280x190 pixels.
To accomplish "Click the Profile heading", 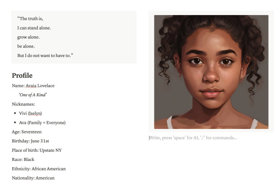I will [x=22, y=76].
